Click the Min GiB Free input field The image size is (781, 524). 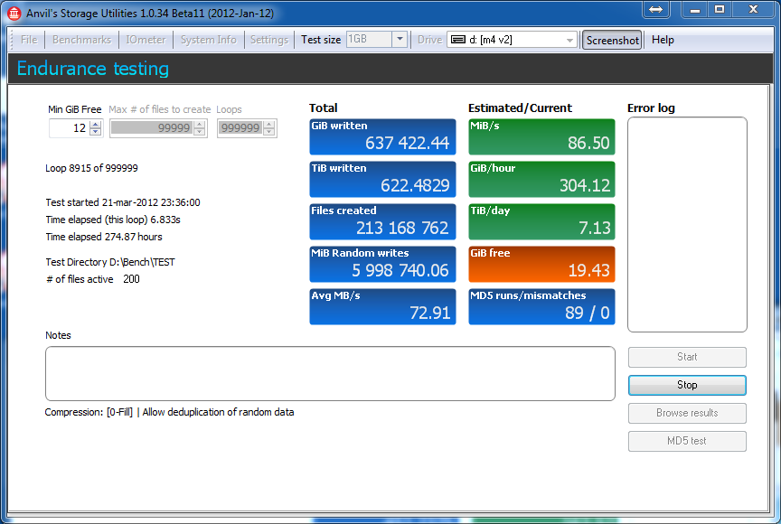tap(70, 128)
